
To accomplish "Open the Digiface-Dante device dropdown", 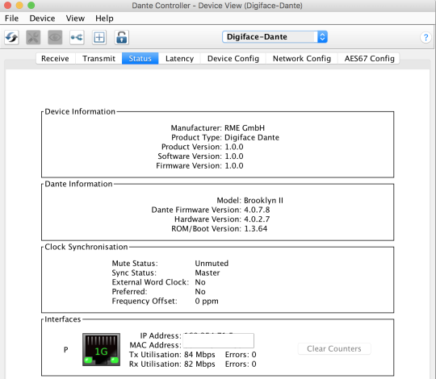I will pyautogui.click(x=275, y=36).
